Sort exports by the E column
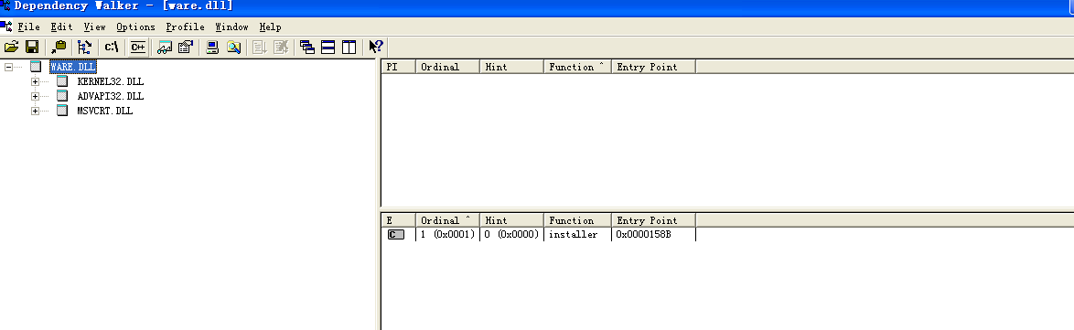The image size is (1074, 330). click(x=398, y=219)
